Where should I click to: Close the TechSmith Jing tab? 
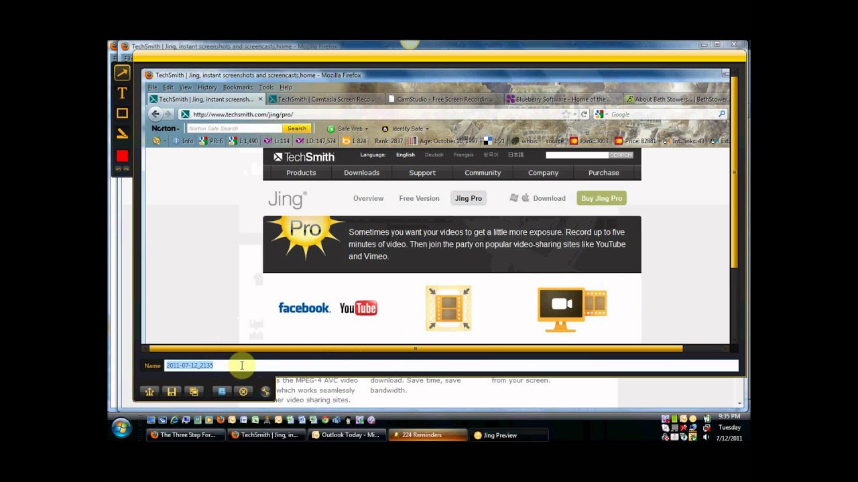(x=261, y=99)
